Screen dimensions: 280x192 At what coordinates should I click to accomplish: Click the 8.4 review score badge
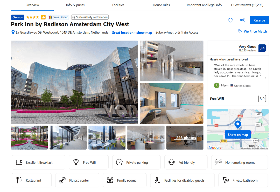[x=262, y=48]
